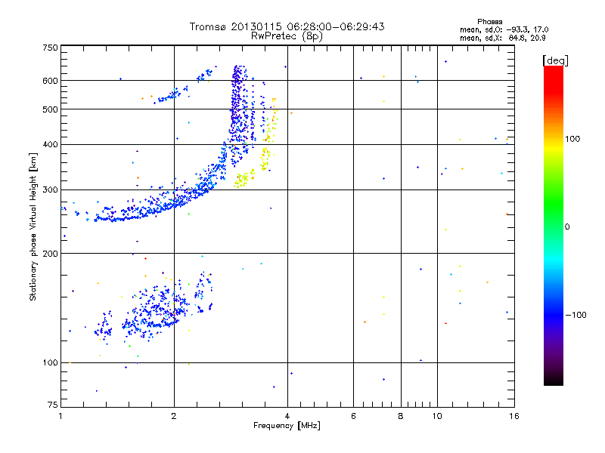Click the colorbar tick label '0'
The width and height of the screenshot is (605, 453).
567,227
